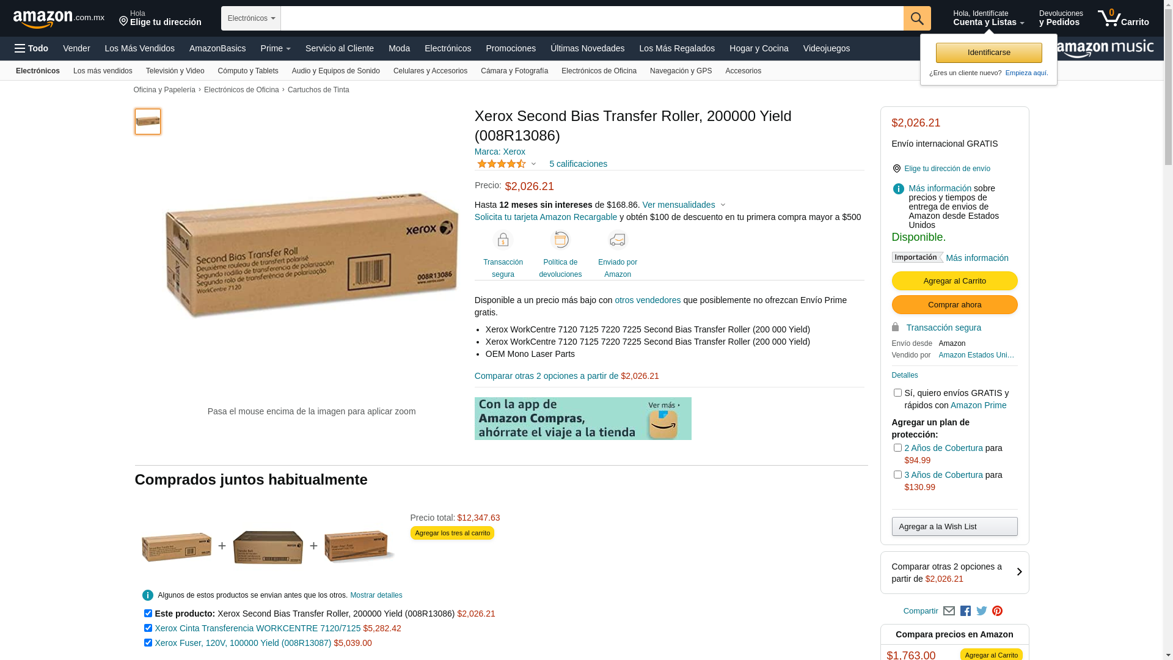Select the 2 Años de Cobertura checkbox

(897, 448)
